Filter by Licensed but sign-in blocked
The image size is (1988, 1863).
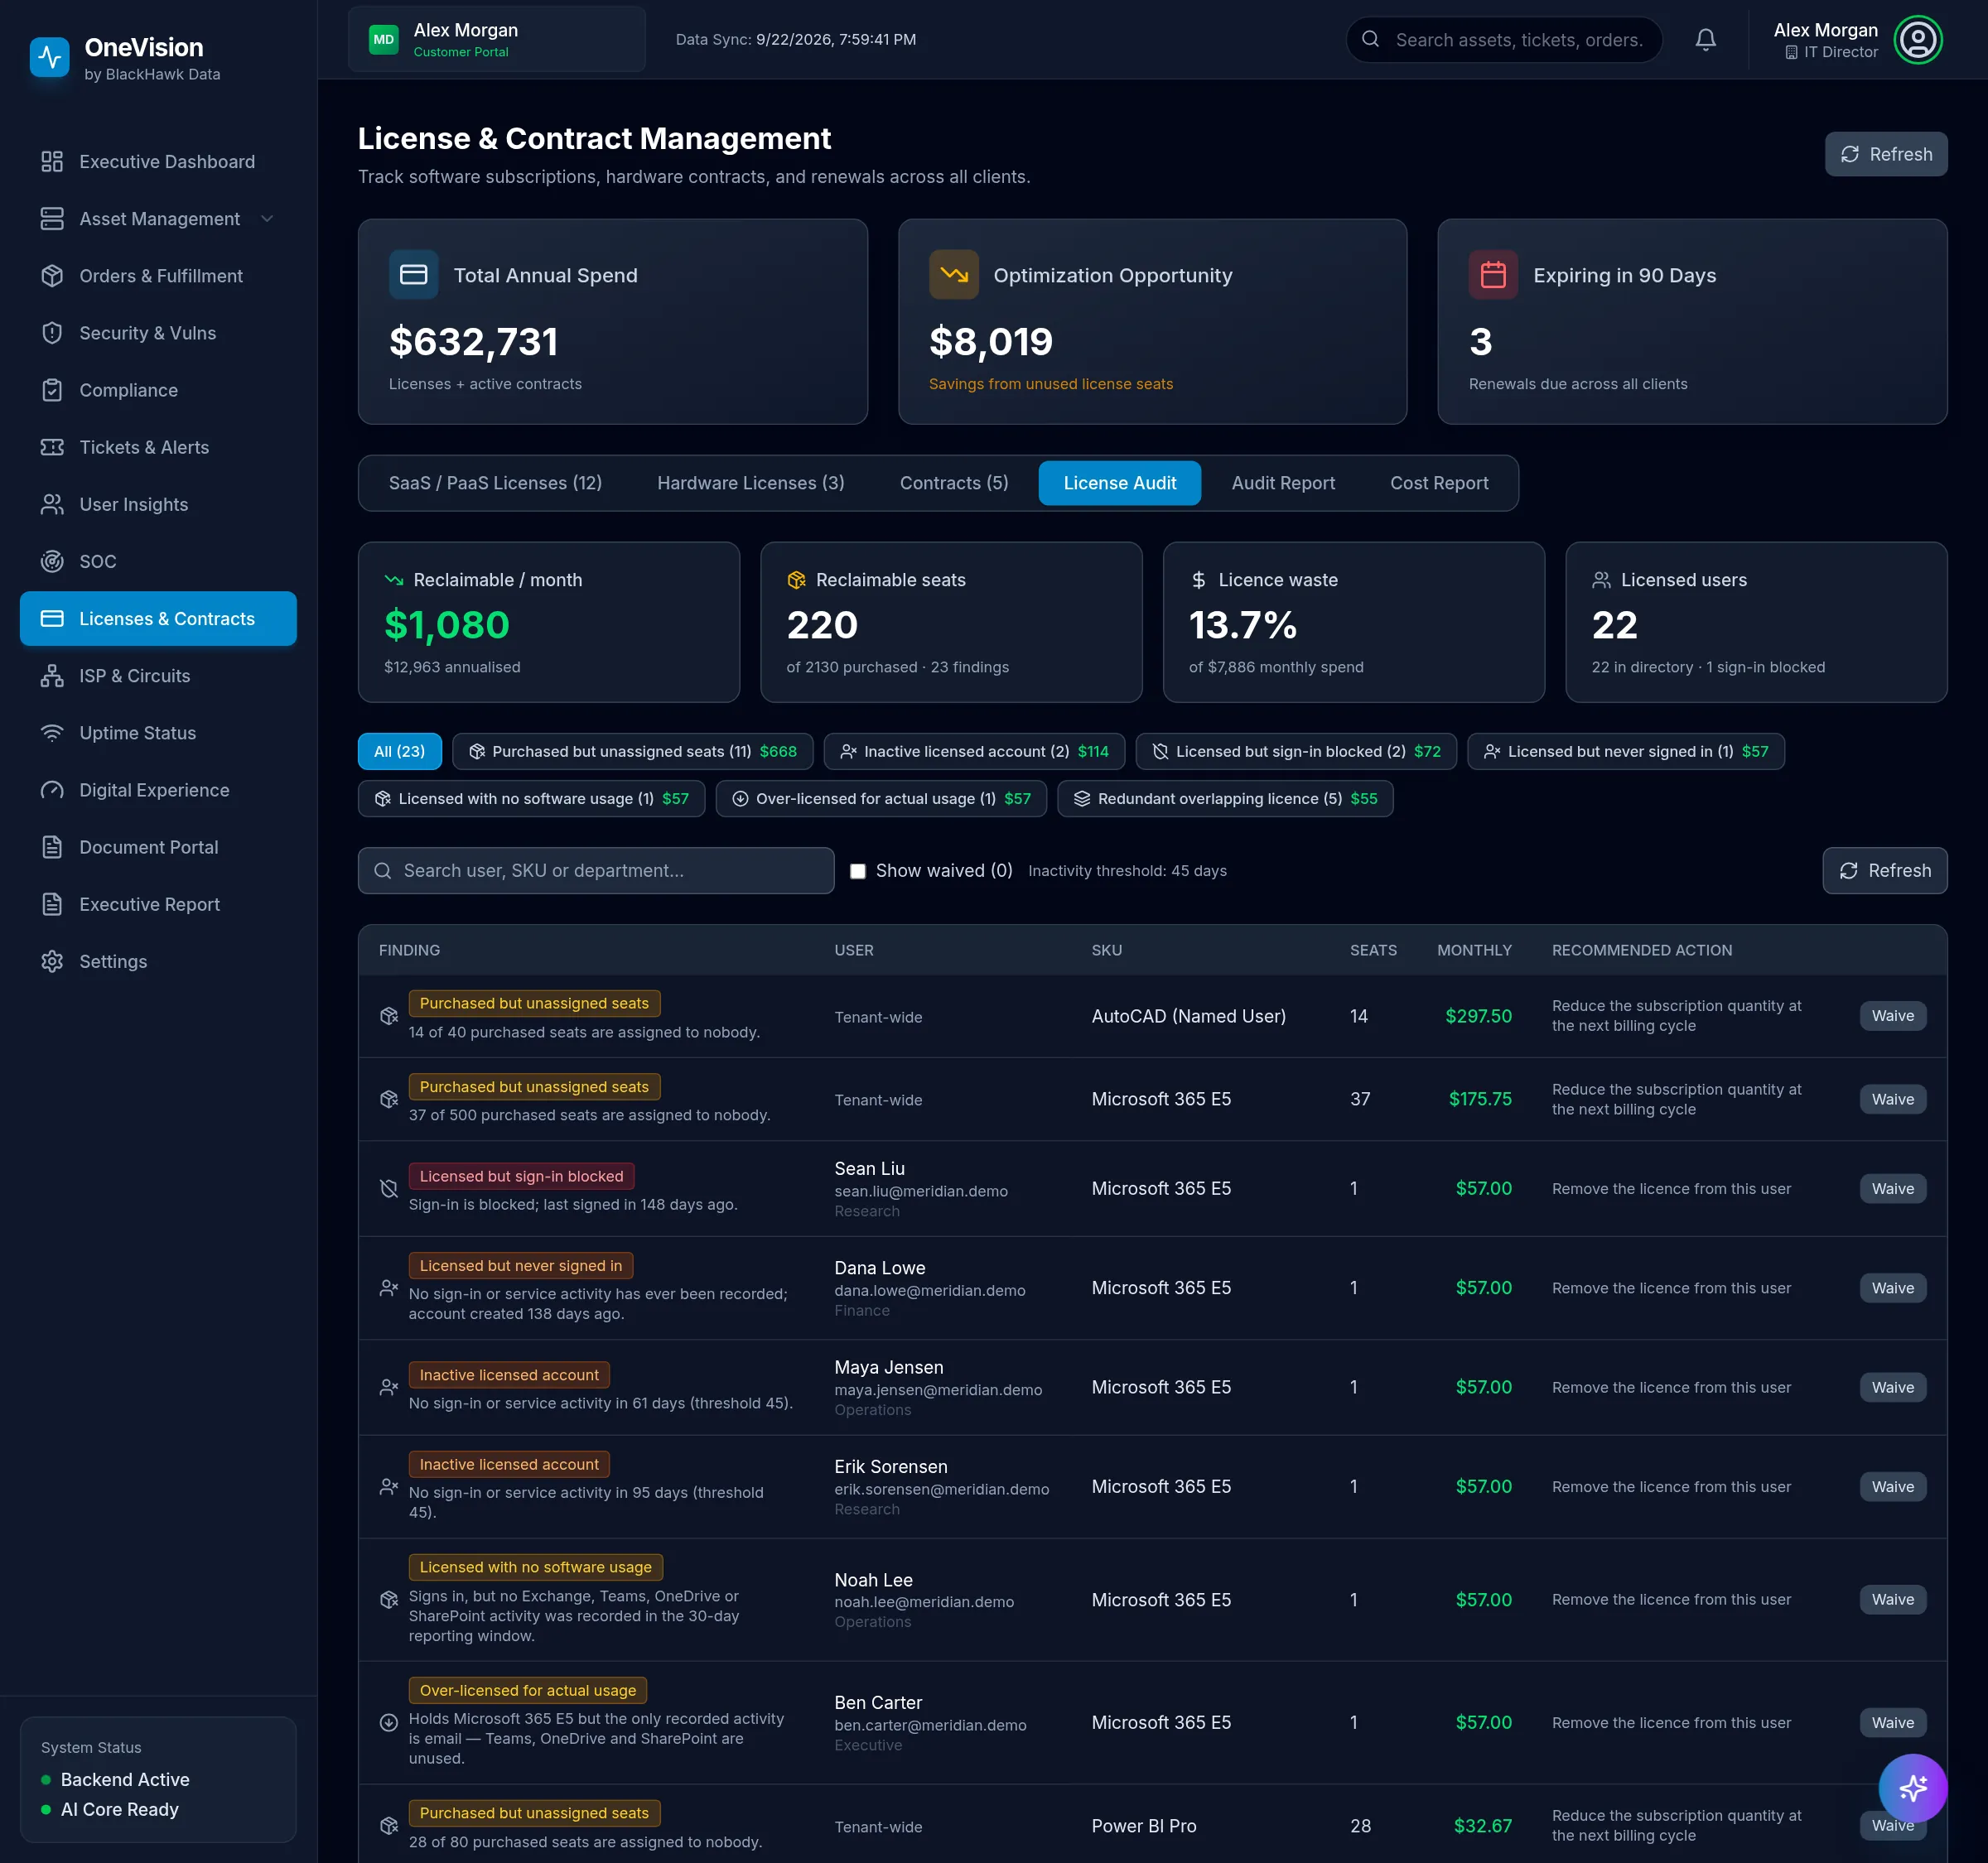click(1296, 752)
